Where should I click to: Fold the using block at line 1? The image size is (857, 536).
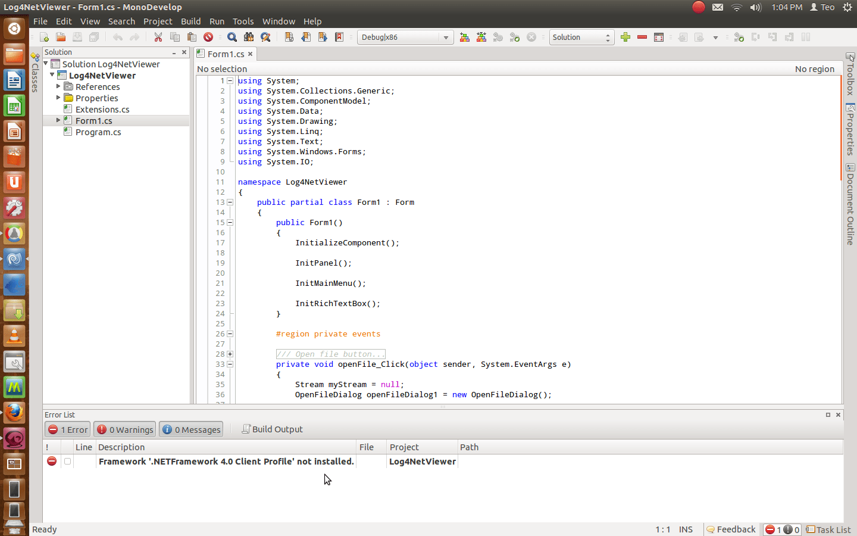[230, 81]
